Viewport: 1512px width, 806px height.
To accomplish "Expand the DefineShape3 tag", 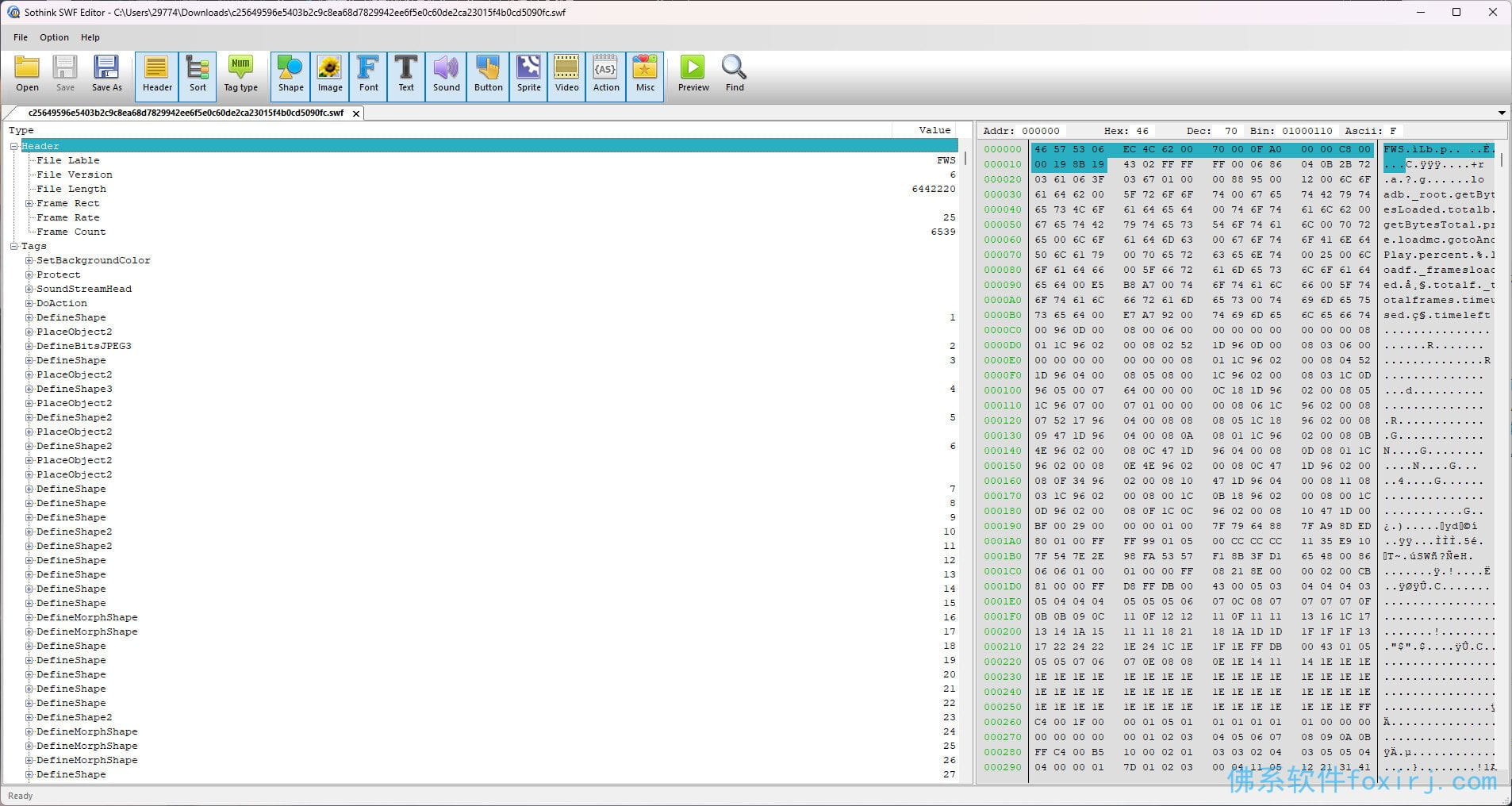I will click(29, 389).
